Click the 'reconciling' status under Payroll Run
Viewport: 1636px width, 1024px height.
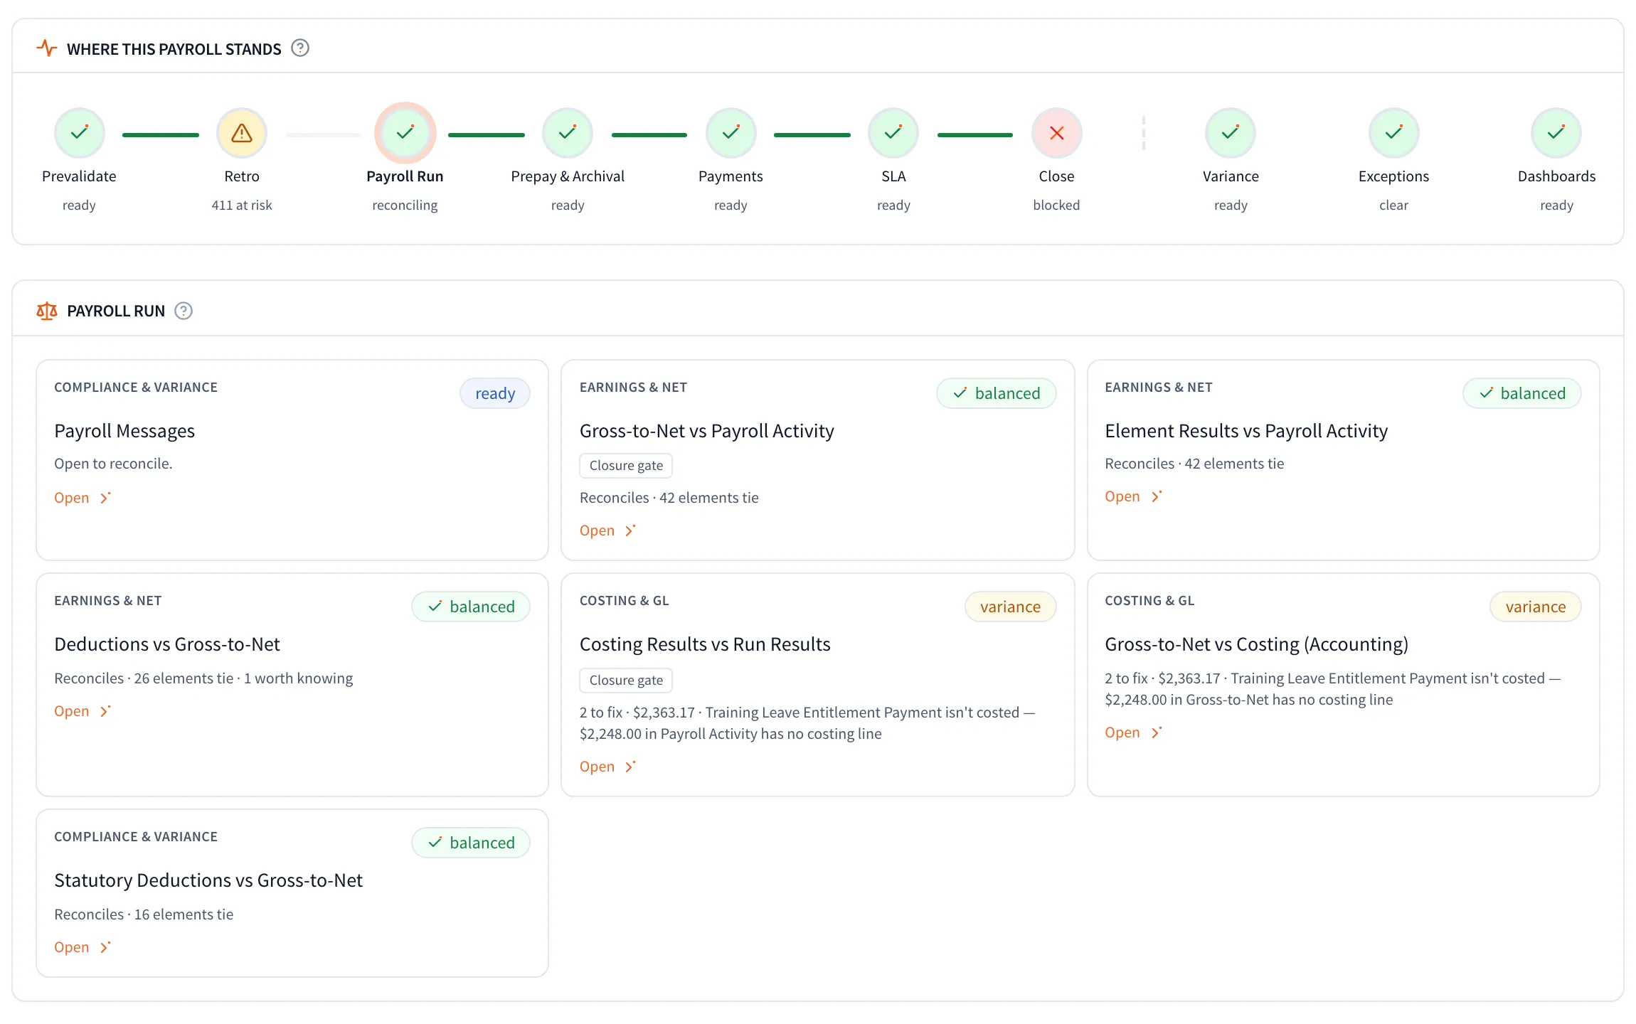(405, 205)
